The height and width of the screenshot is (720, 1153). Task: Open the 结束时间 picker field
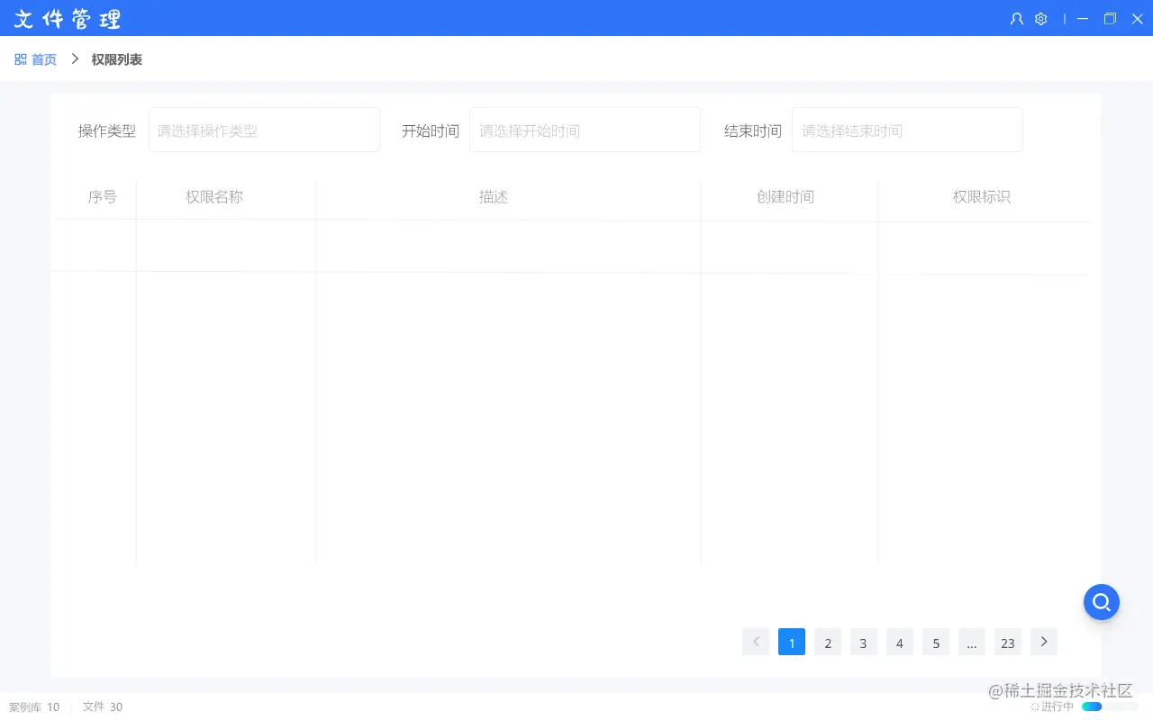907,130
